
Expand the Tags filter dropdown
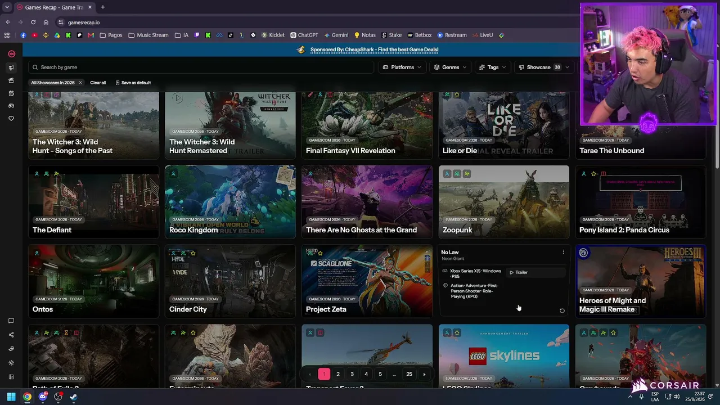pos(493,67)
